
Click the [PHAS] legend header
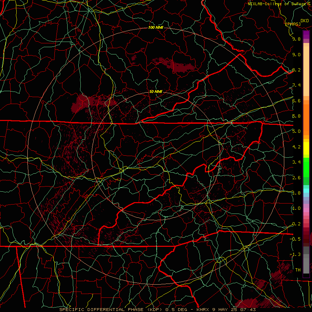point(293,24)
